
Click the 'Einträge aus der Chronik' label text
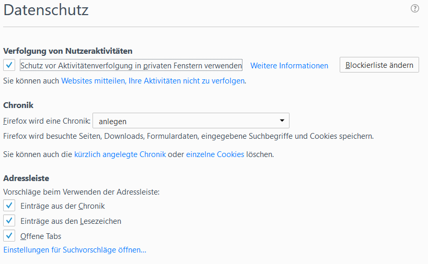(x=62, y=206)
